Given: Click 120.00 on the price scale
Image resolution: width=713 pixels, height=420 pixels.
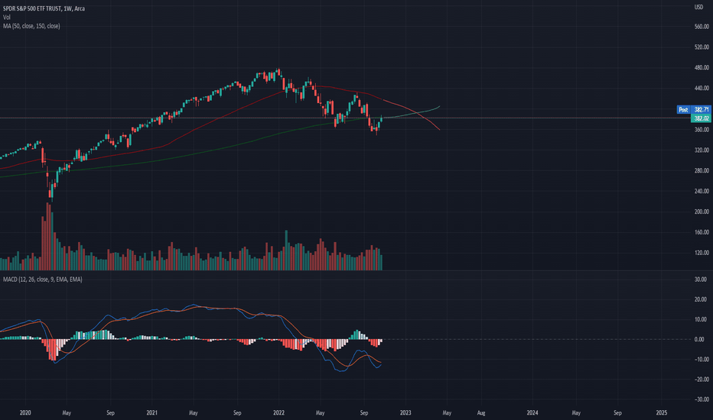Looking at the screenshot, I should [702, 253].
